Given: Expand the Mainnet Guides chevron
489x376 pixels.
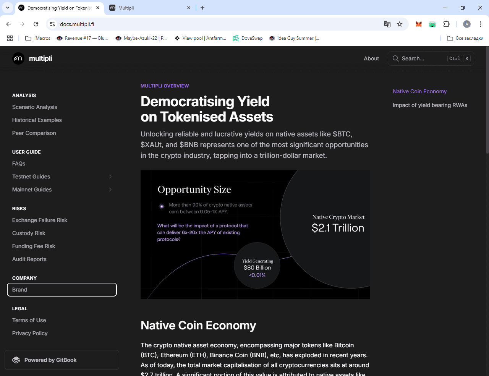Looking at the screenshot, I should click(110, 190).
